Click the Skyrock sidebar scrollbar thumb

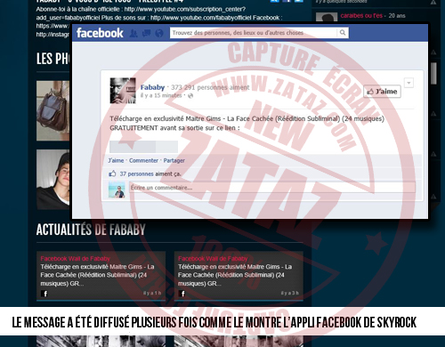[433, 73]
